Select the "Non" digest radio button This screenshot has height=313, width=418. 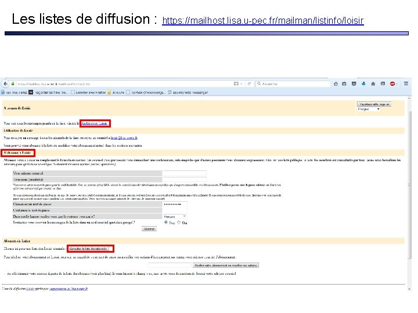tap(166, 222)
